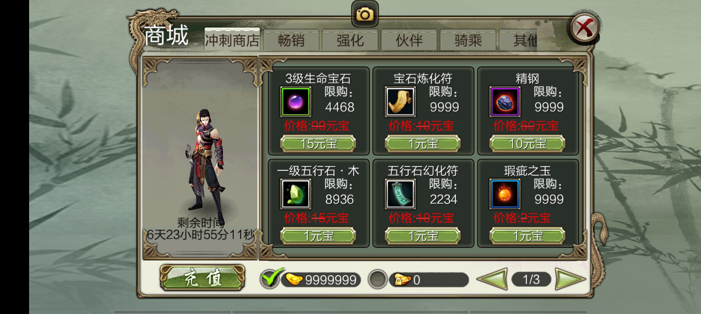Select the 五行石幻化符 talisman icon
Viewport: 701px width, 314px height.
pos(400,194)
